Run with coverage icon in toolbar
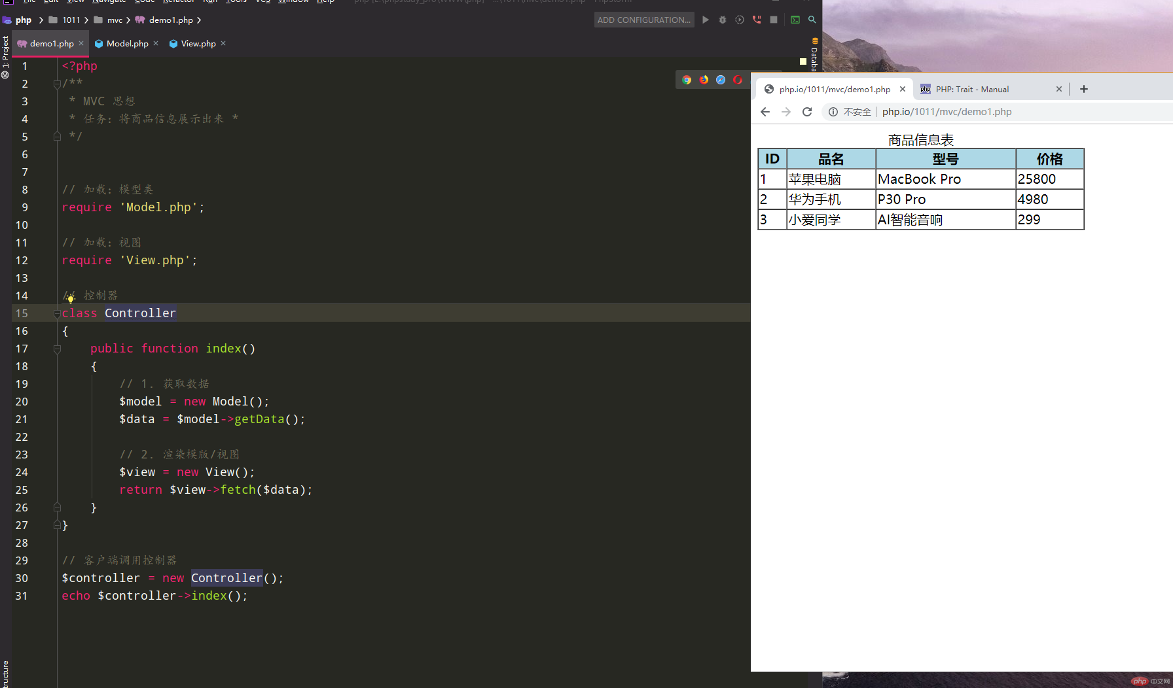 pyautogui.click(x=740, y=20)
